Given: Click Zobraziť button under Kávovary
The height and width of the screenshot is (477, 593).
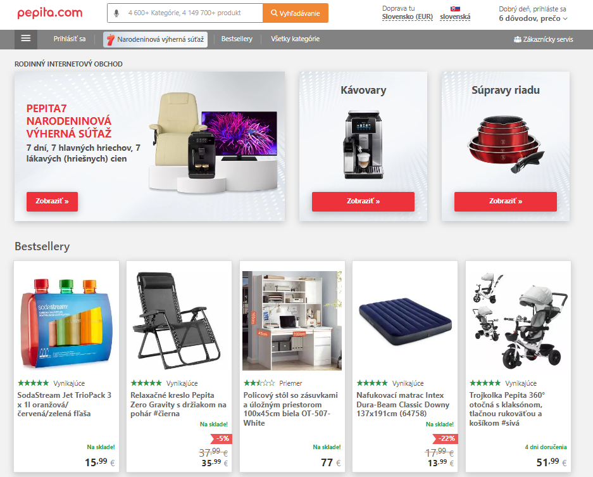Looking at the screenshot, I should click(x=363, y=201).
